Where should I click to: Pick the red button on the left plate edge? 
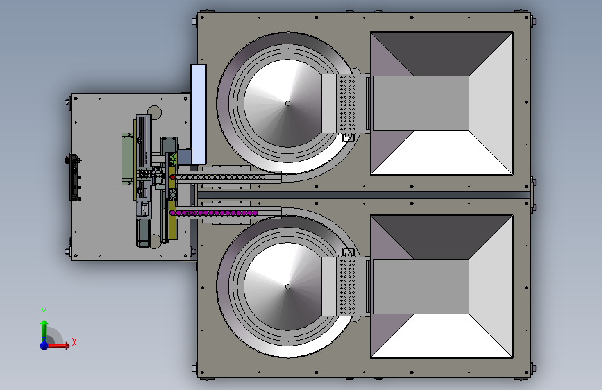point(67,160)
